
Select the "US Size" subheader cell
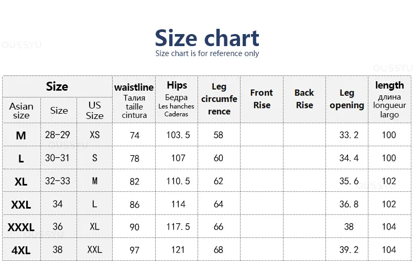(94, 111)
